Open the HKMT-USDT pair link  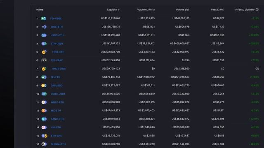(x=59, y=69)
